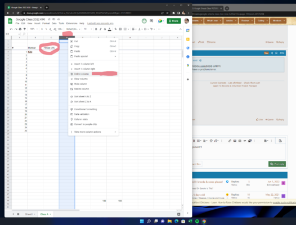Open the text rotation dropdown
The width and height of the screenshot is (296, 225).
pyautogui.click(x=153, y=29)
